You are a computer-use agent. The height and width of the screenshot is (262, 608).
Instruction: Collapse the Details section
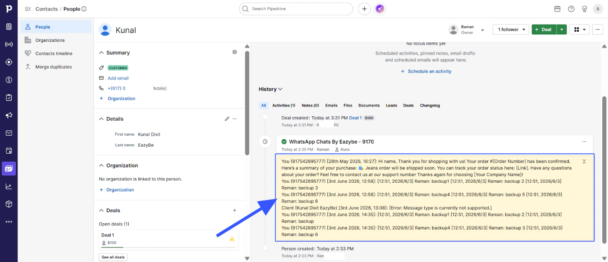pyautogui.click(x=101, y=119)
